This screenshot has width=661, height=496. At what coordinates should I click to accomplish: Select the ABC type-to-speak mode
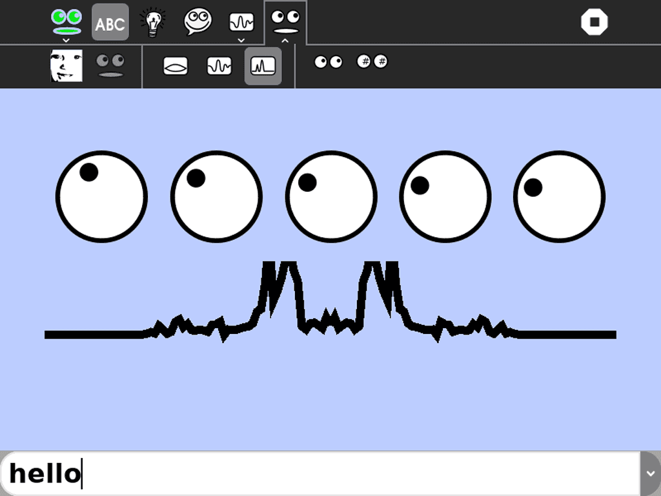point(110,22)
